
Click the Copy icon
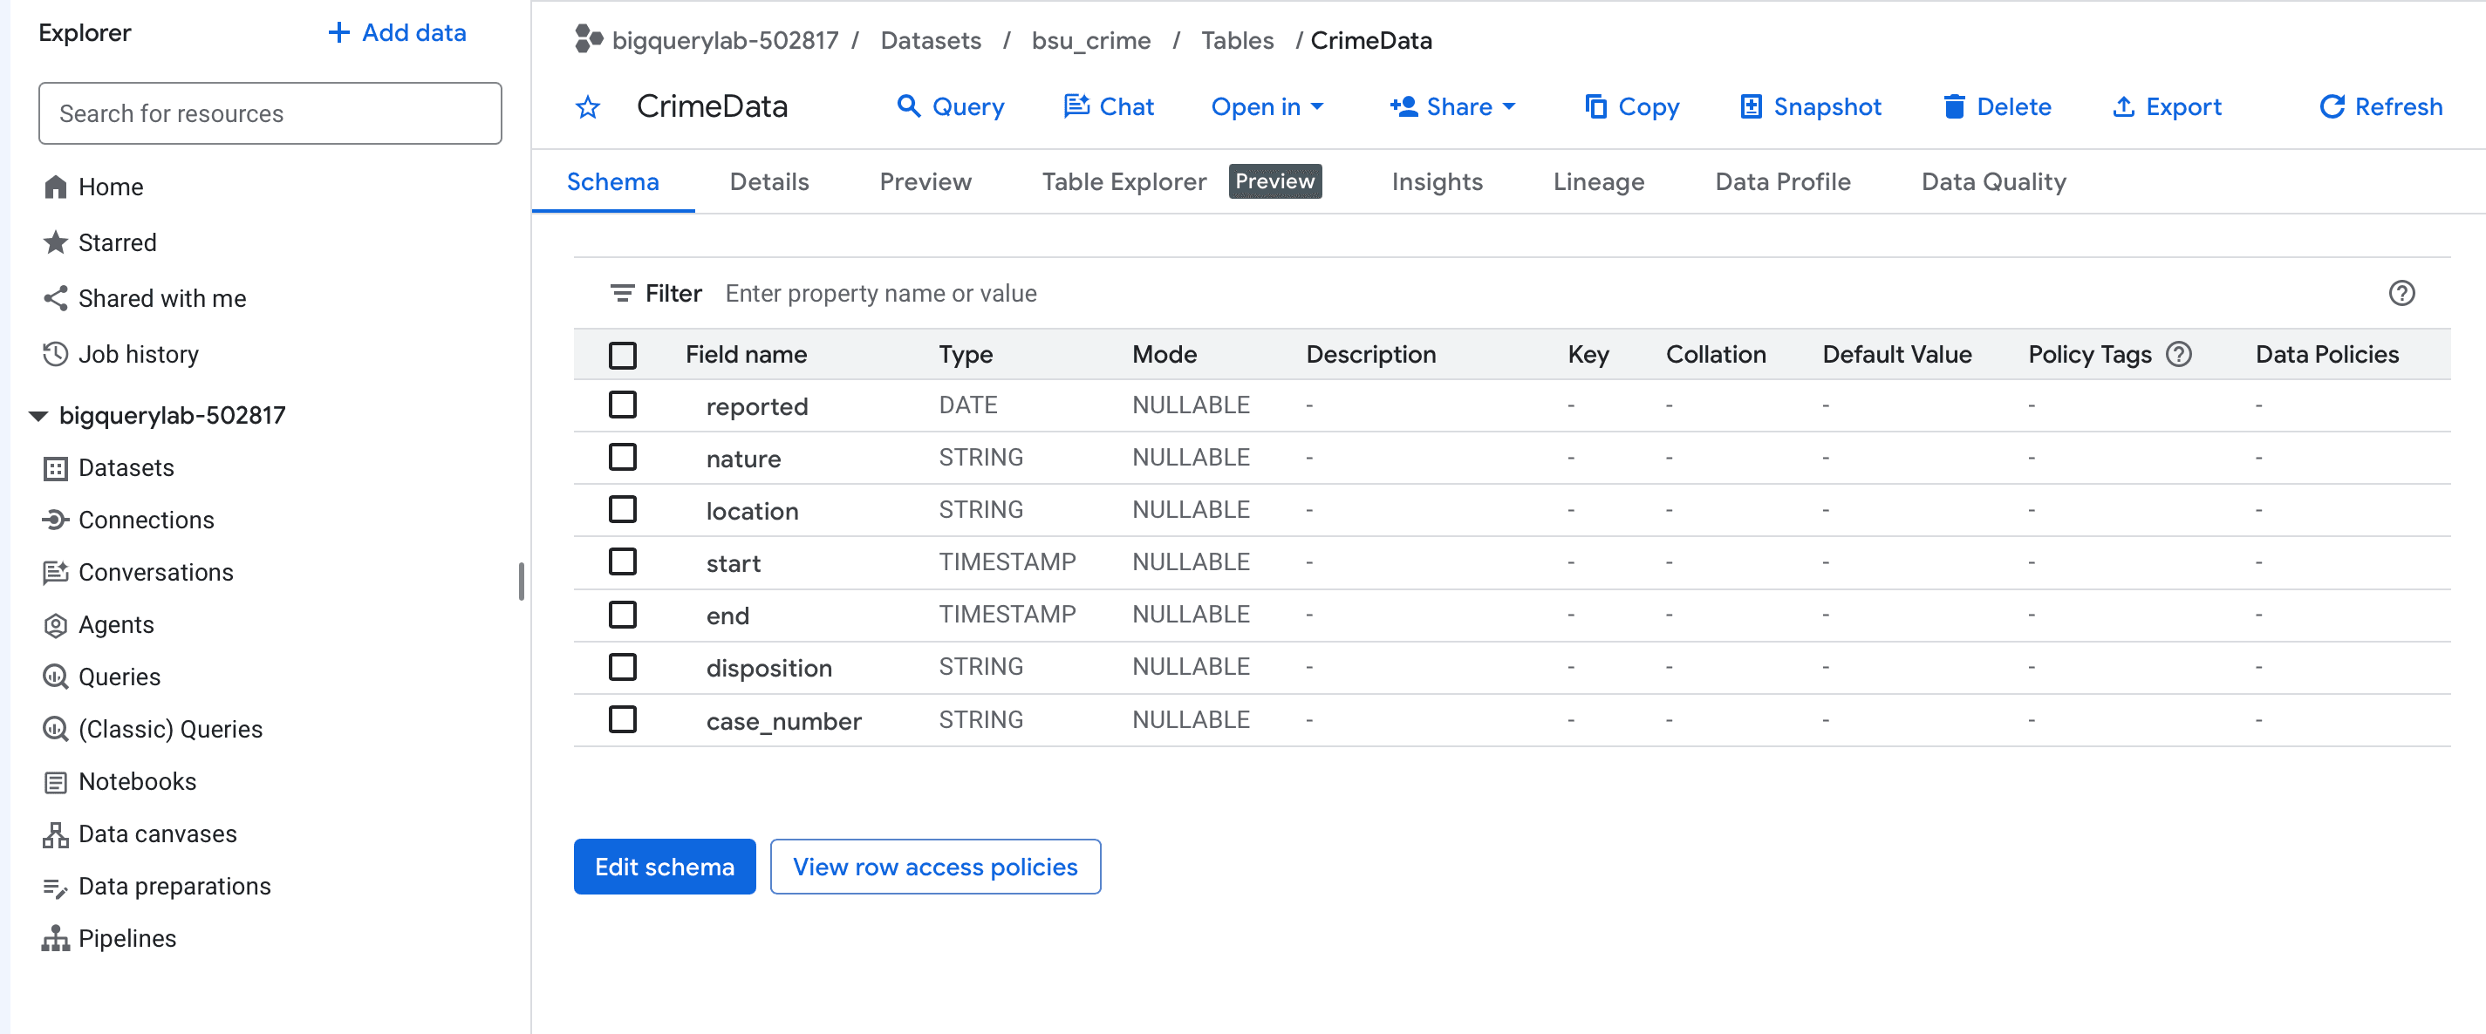tap(1596, 106)
